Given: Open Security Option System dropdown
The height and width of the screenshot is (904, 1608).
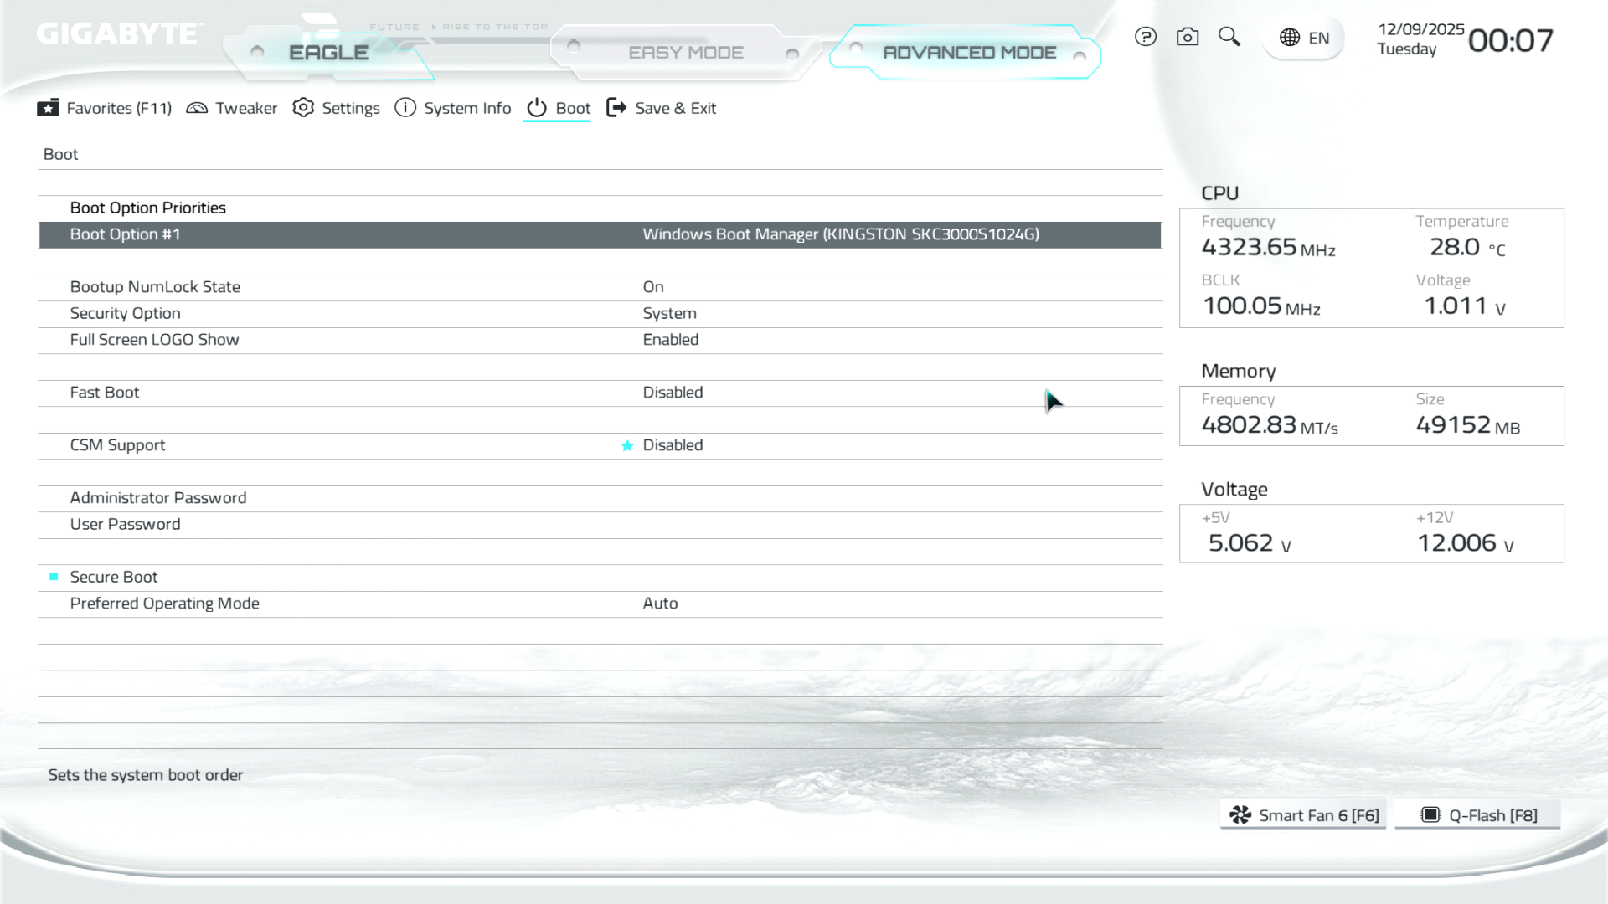Looking at the screenshot, I should click(x=669, y=313).
